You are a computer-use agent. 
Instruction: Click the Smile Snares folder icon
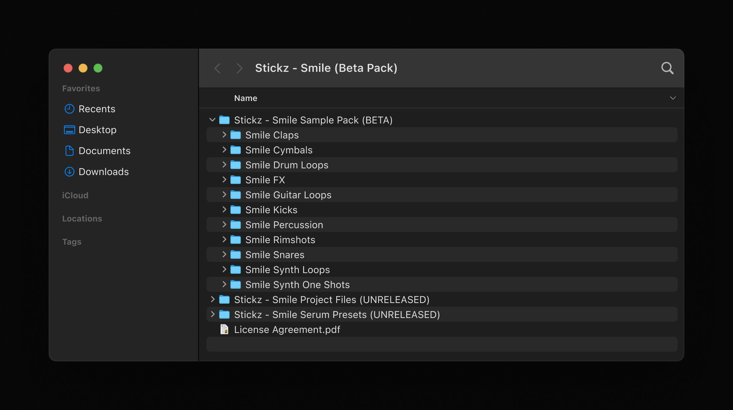point(236,254)
